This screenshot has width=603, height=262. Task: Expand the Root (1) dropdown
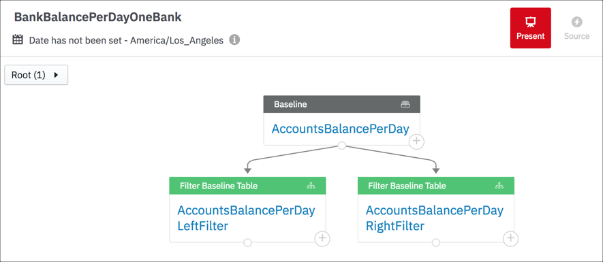pyautogui.click(x=36, y=75)
